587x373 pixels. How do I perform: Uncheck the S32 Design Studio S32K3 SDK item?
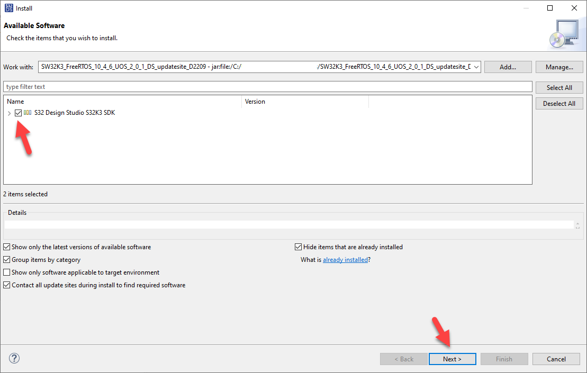(19, 113)
